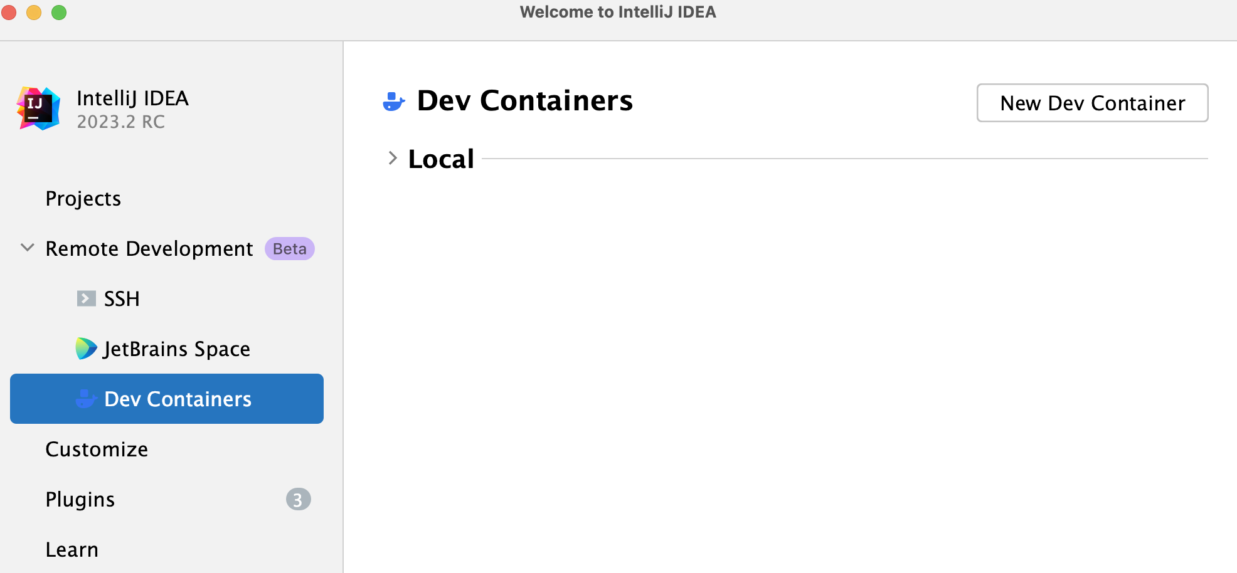The image size is (1237, 573).
Task: Click the SSH terminal icon
Action: (87, 298)
